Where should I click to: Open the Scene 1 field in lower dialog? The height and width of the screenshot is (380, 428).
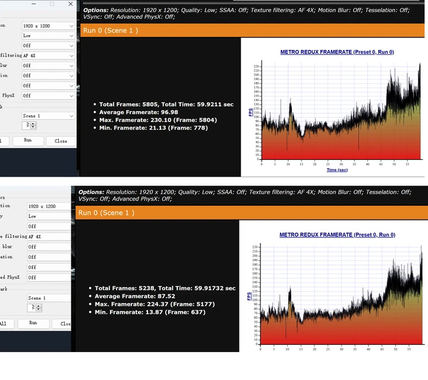pyautogui.click(x=49, y=298)
